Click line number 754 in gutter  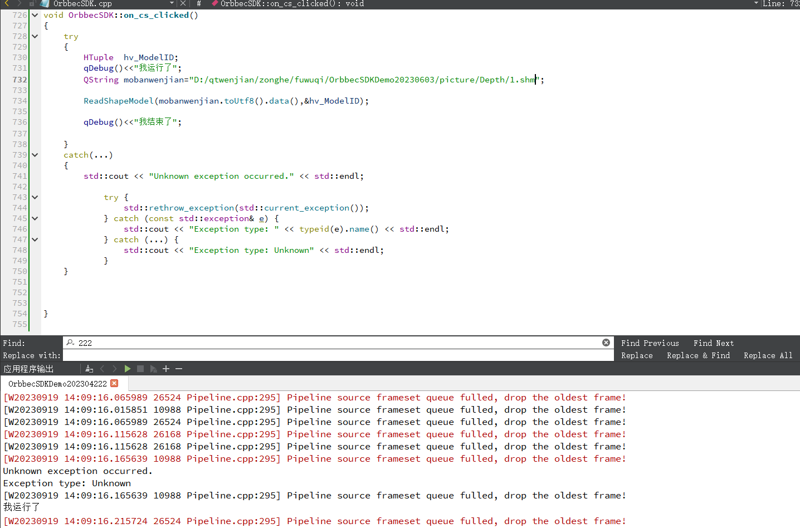[19, 314]
